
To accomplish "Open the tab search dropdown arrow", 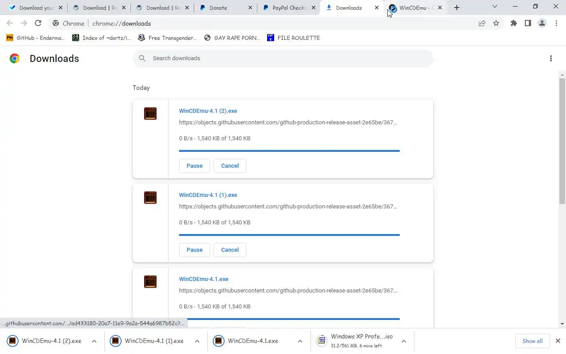I will tap(495, 7).
